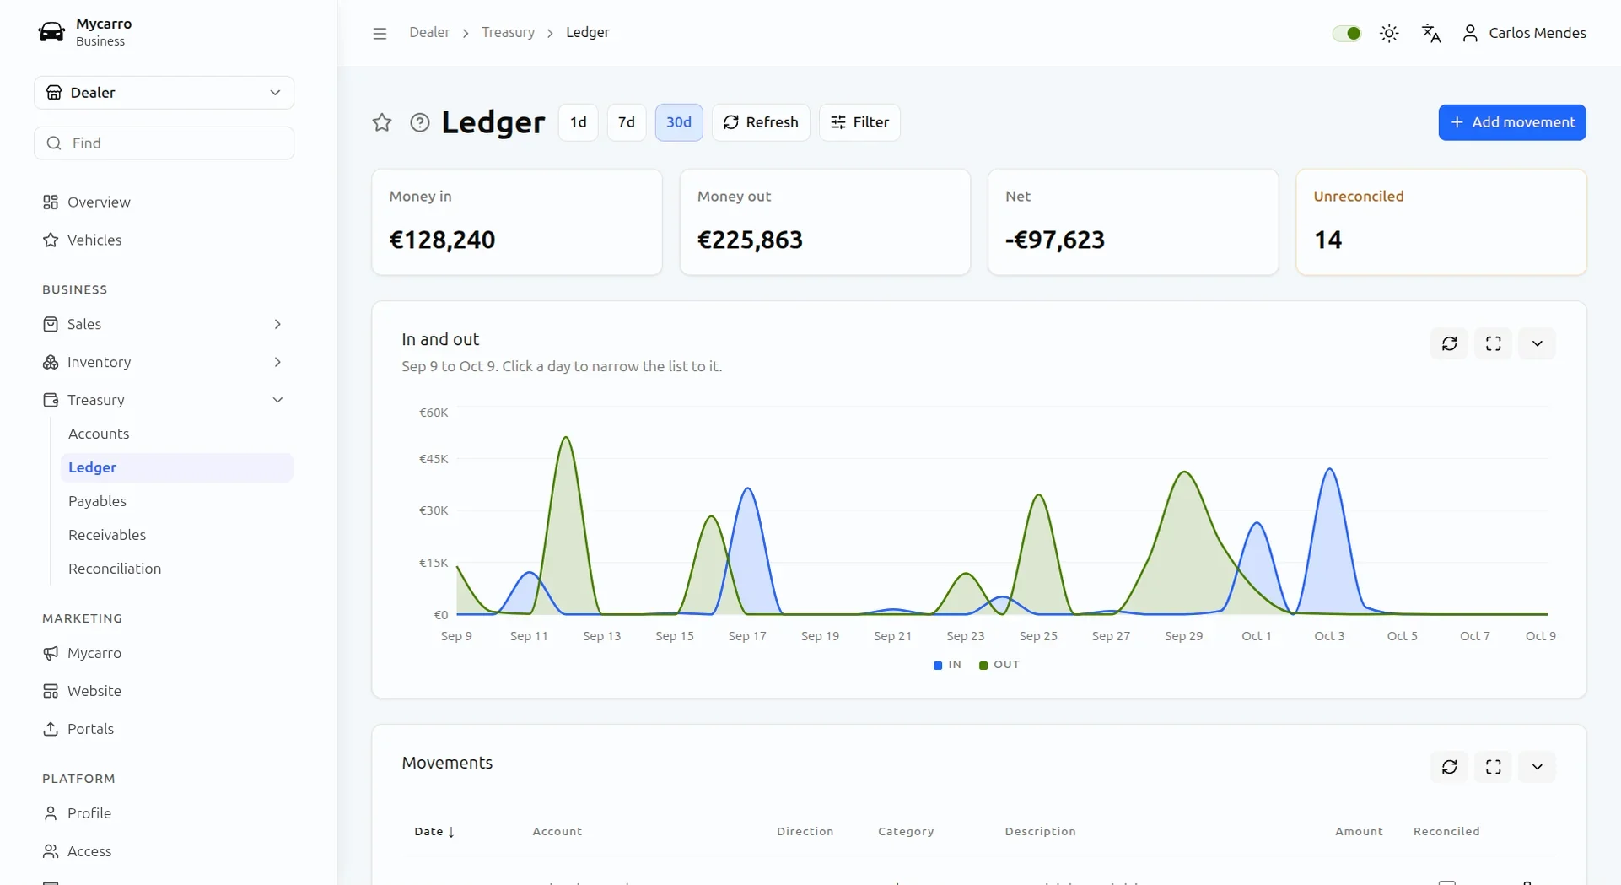
Task: Open Carlos Mendes user menu
Action: [1524, 33]
